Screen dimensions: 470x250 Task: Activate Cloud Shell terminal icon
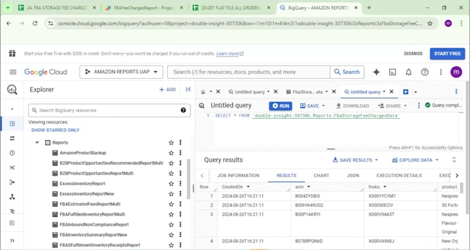coord(393,72)
